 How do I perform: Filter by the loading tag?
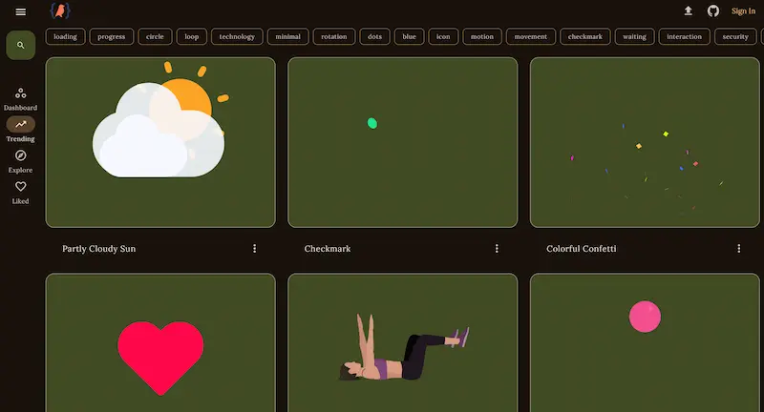pos(66,37)
